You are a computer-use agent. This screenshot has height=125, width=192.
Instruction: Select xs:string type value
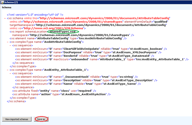126,77
